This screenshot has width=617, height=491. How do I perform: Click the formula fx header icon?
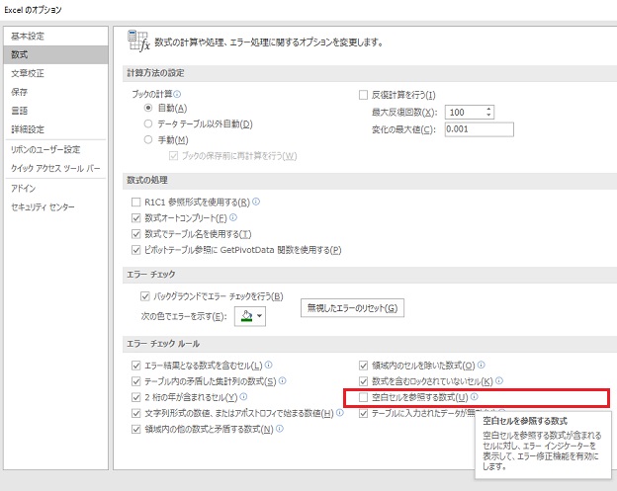pyautogui.click(x=138, y=41)
